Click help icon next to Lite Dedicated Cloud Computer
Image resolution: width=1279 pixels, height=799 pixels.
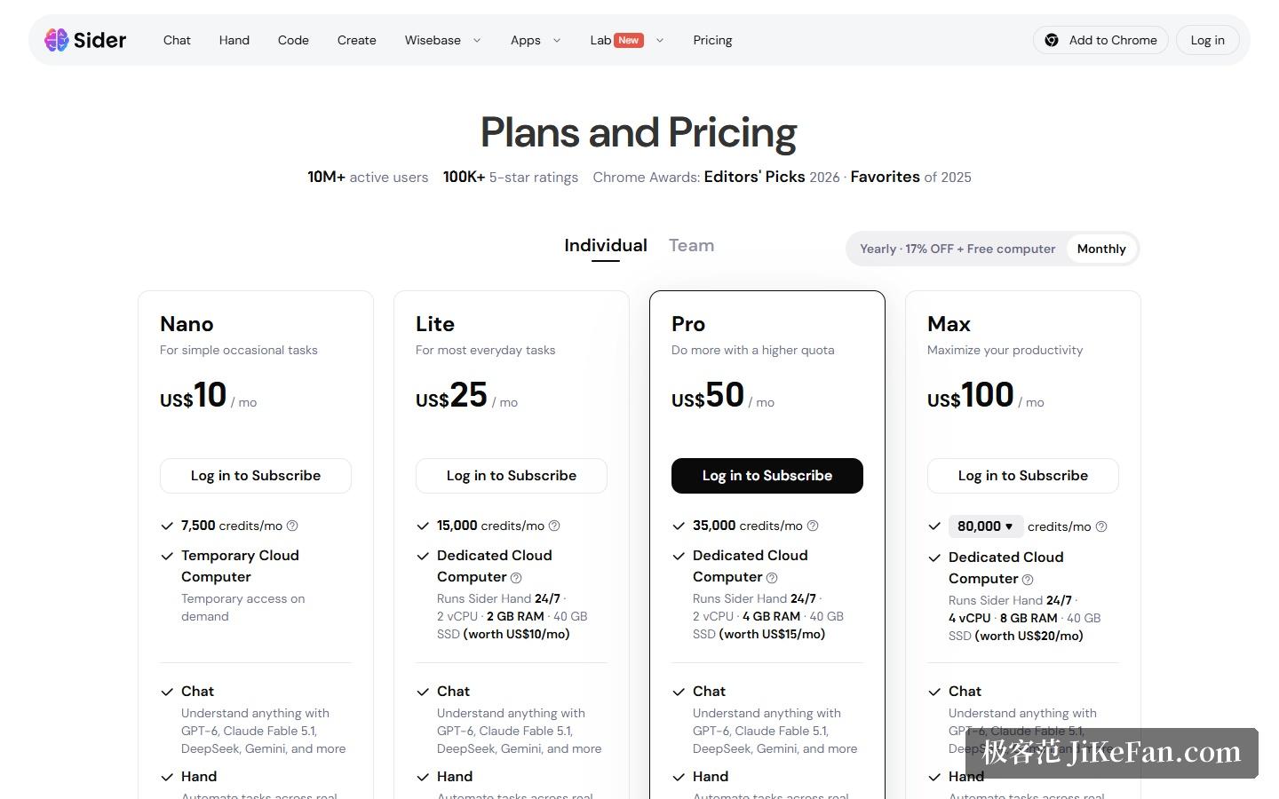[x=516, y=578]
